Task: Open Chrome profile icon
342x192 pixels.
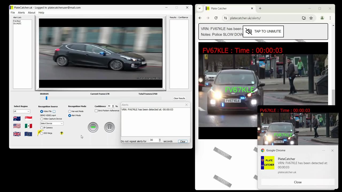Action: coord(322,18)
